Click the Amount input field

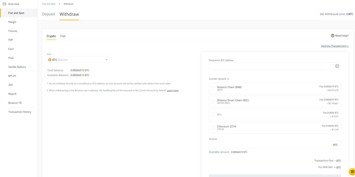[x=275, y=145]
